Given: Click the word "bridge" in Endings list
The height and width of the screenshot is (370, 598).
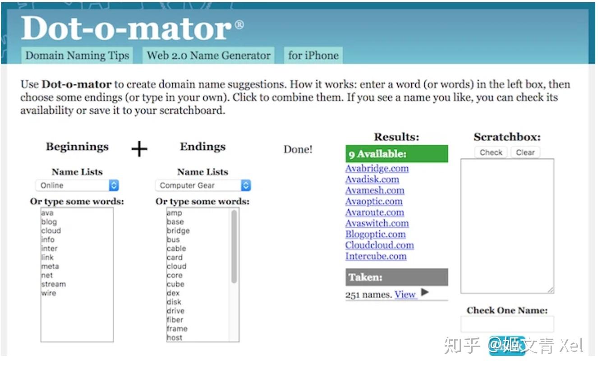Looking at the screenshot, I should click(x=178, y=231).
